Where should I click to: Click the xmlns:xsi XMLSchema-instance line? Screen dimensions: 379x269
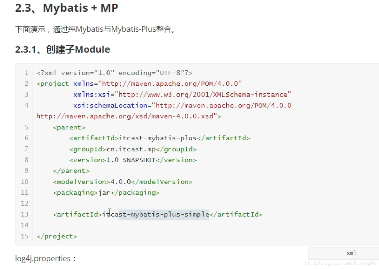(x=182, y=95)
